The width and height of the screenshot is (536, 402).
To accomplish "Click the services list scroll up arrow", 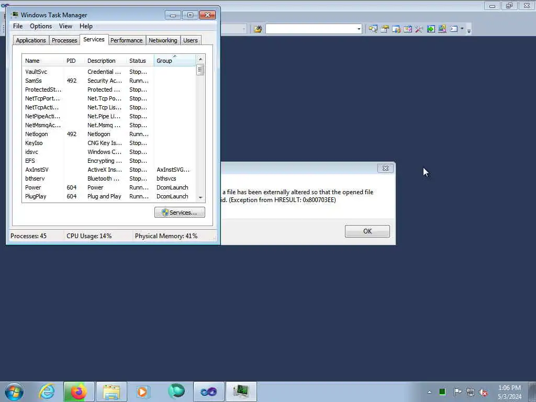I will coord(200,59).
